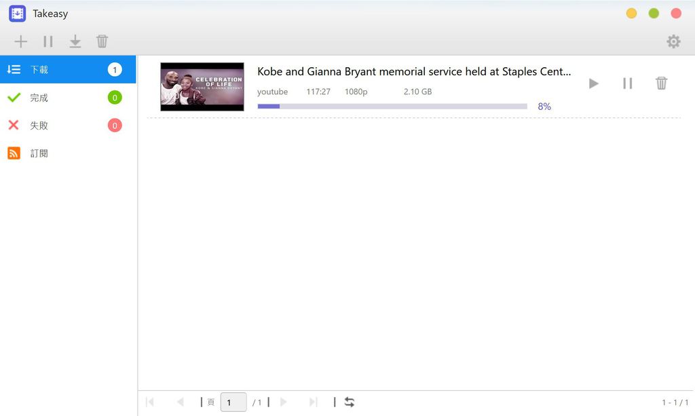Pause the Kobe memorial video download
Screen dimensions: 695x416
(627, 83)
